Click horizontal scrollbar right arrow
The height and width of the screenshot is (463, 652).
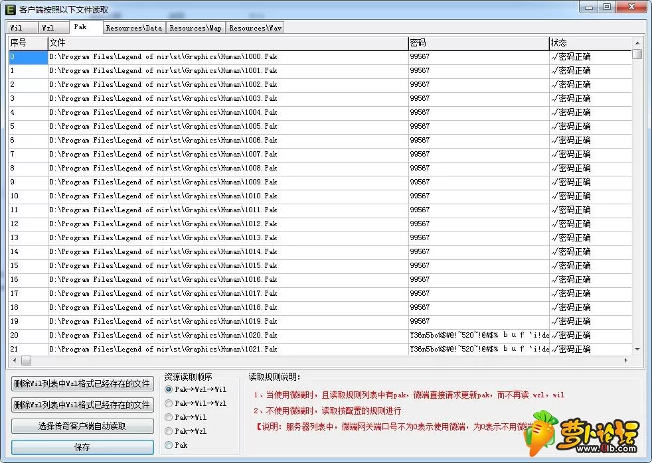coord(626,360)
